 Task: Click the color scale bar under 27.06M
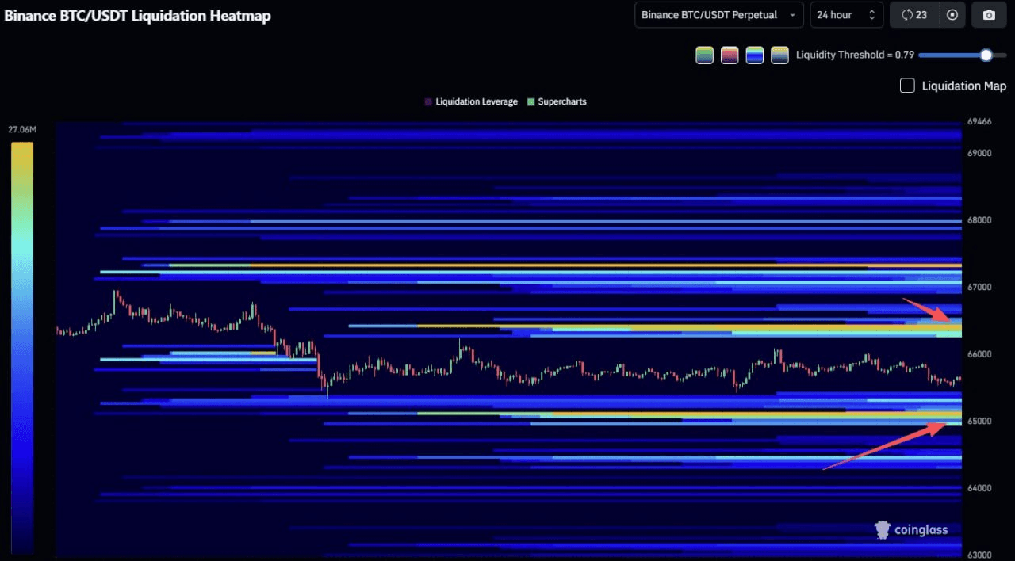[22, 347]
